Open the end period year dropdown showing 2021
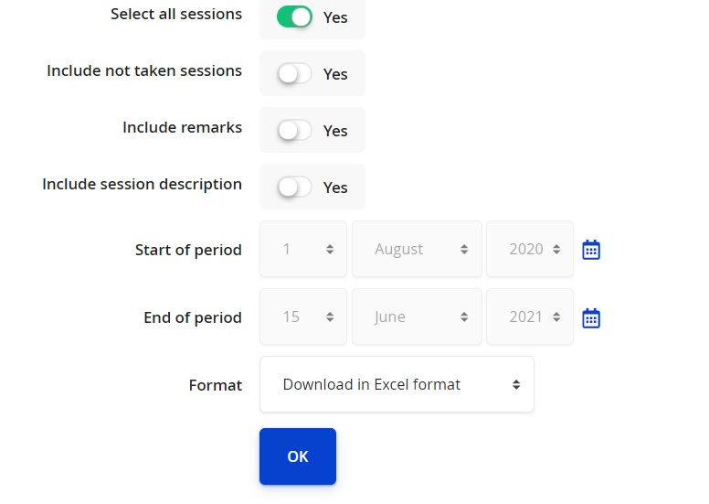 (530, 317)
